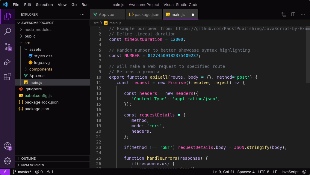Place cursor on timeoutDuration variable
This screenshot has height=175, width=310.
coord(143,39)
